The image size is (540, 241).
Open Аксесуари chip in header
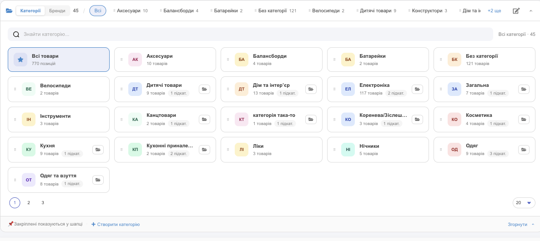coord(131,10)
